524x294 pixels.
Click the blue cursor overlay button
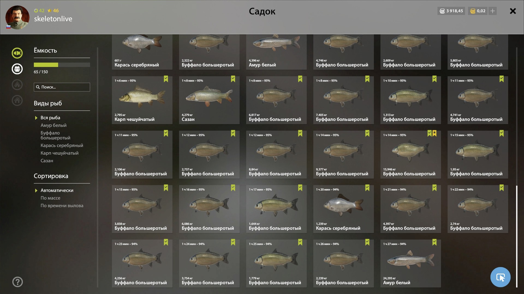coord(500,277)
